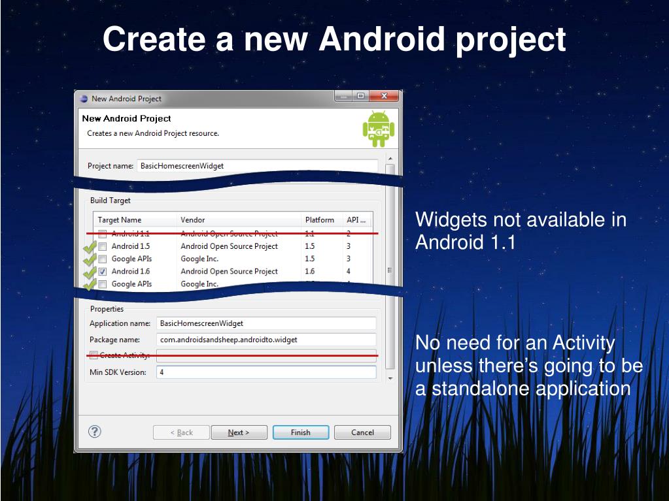Click dialog scrollbar down arrow
Viewport: 669px width, 501px height.
pos(390,378)
